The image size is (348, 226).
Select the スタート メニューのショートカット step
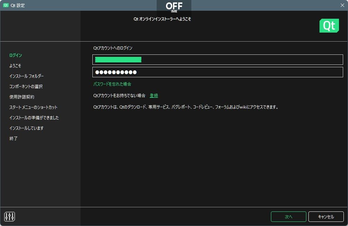(33, 107)
